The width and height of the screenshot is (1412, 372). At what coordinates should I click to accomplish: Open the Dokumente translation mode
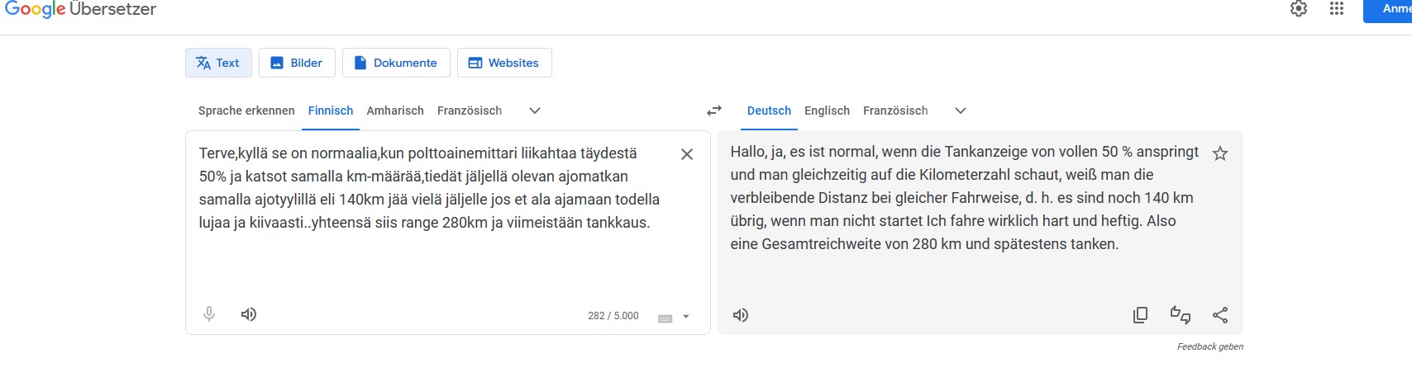396,63
